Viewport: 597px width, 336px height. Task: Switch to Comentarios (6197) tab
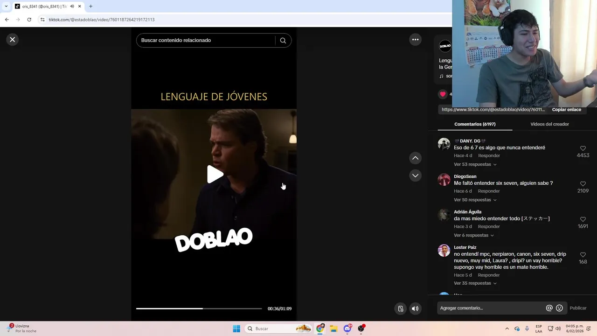click(475, 124)
